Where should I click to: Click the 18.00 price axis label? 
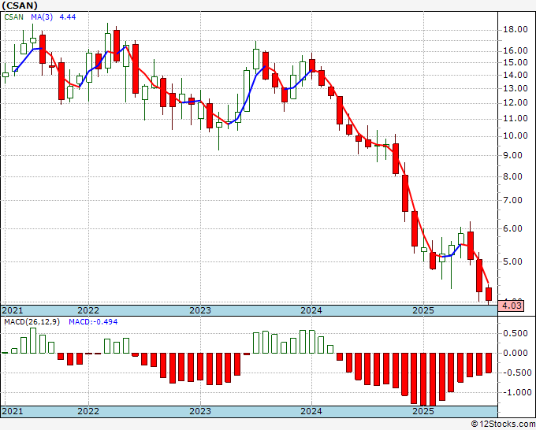point(516,30)
